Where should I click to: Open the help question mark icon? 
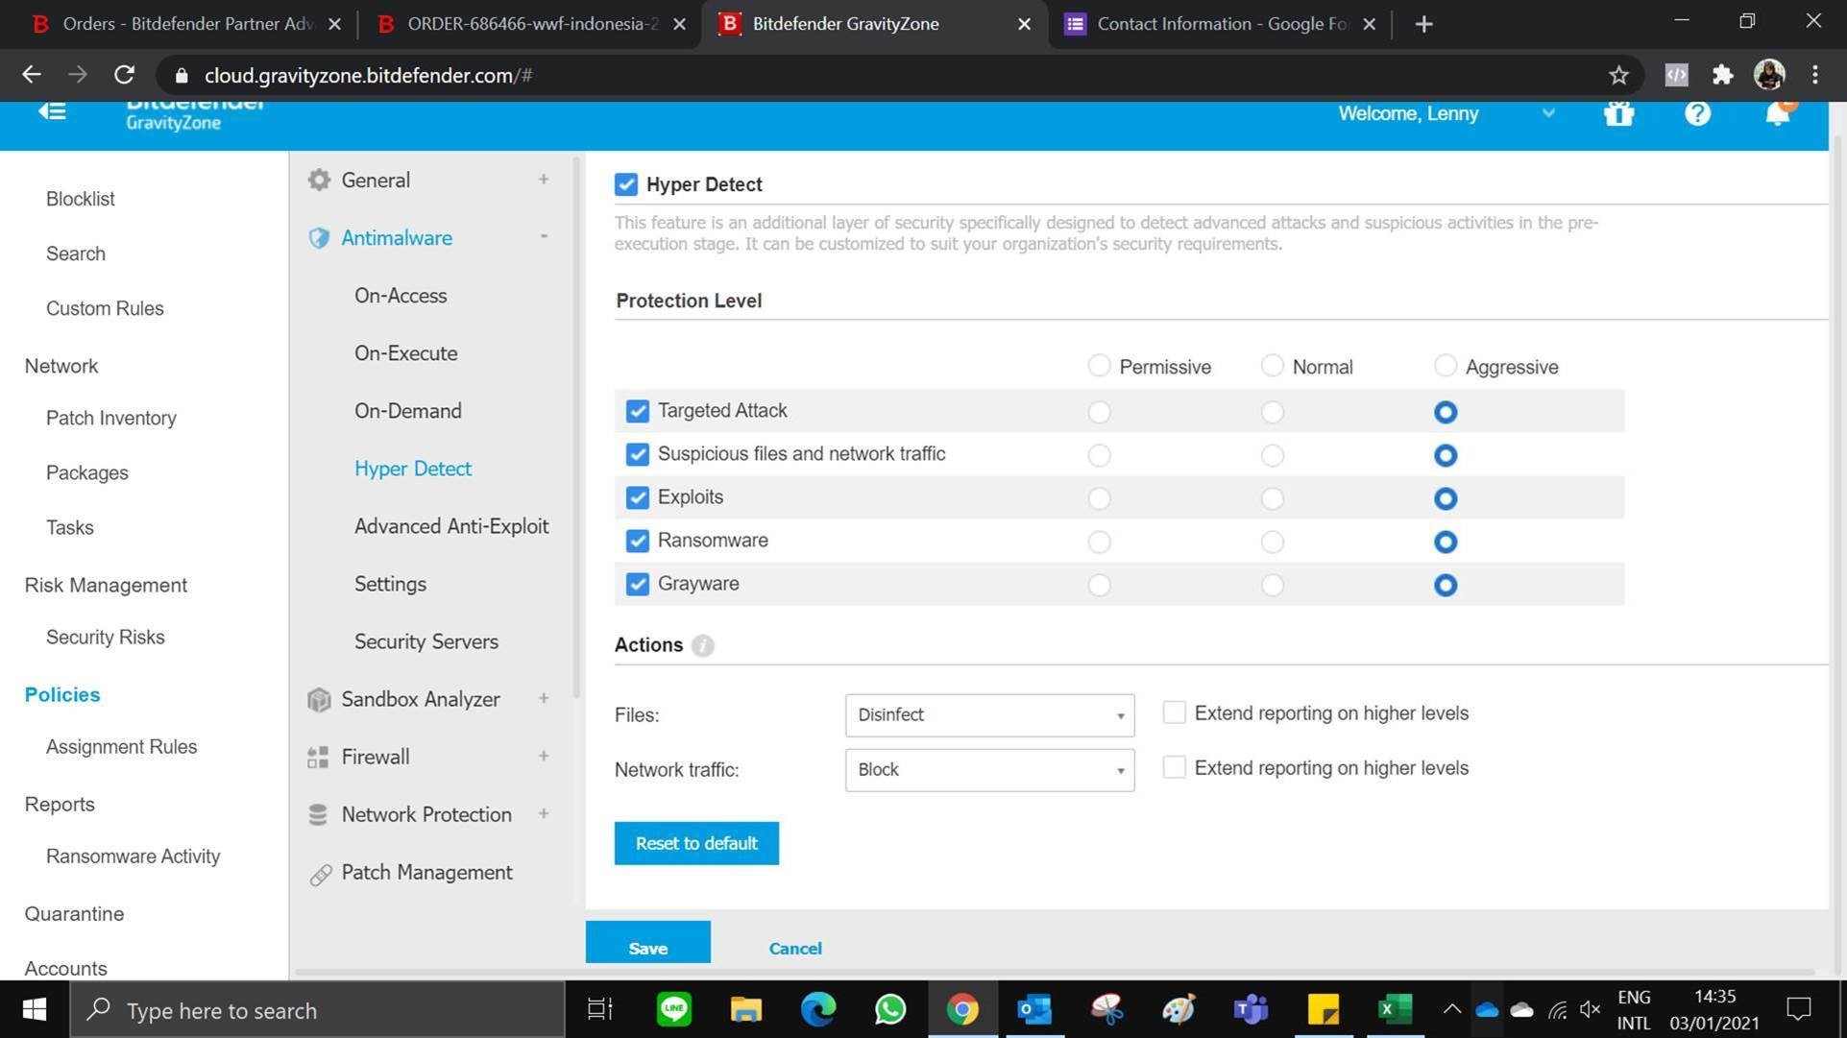(1697, 114)
